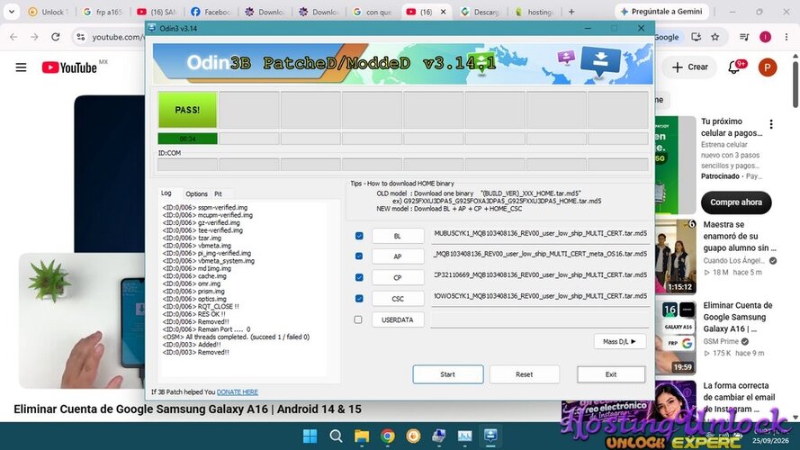800x450 pixels.
Task: Install app icon in Chrome address bar
Action: (696, 37)
